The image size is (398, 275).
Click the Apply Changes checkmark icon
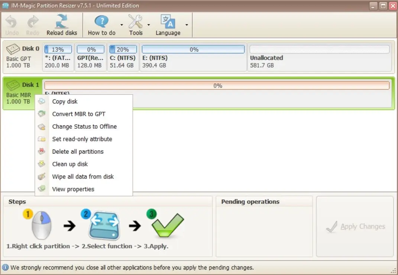coord(332,226)
